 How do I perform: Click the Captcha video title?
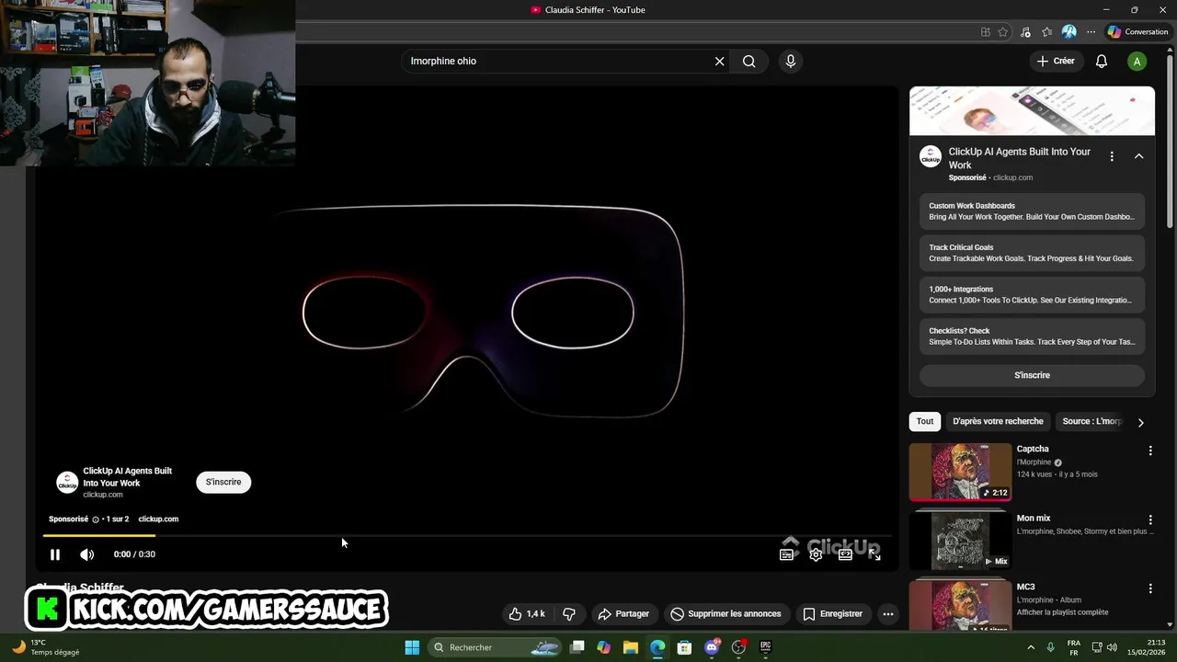tap(1033, 449)
